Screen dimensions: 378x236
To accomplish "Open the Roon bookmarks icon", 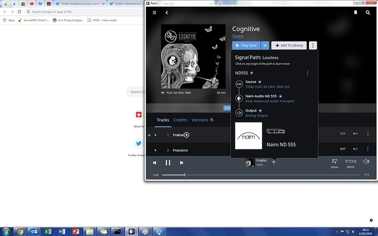I will [356, 13].
